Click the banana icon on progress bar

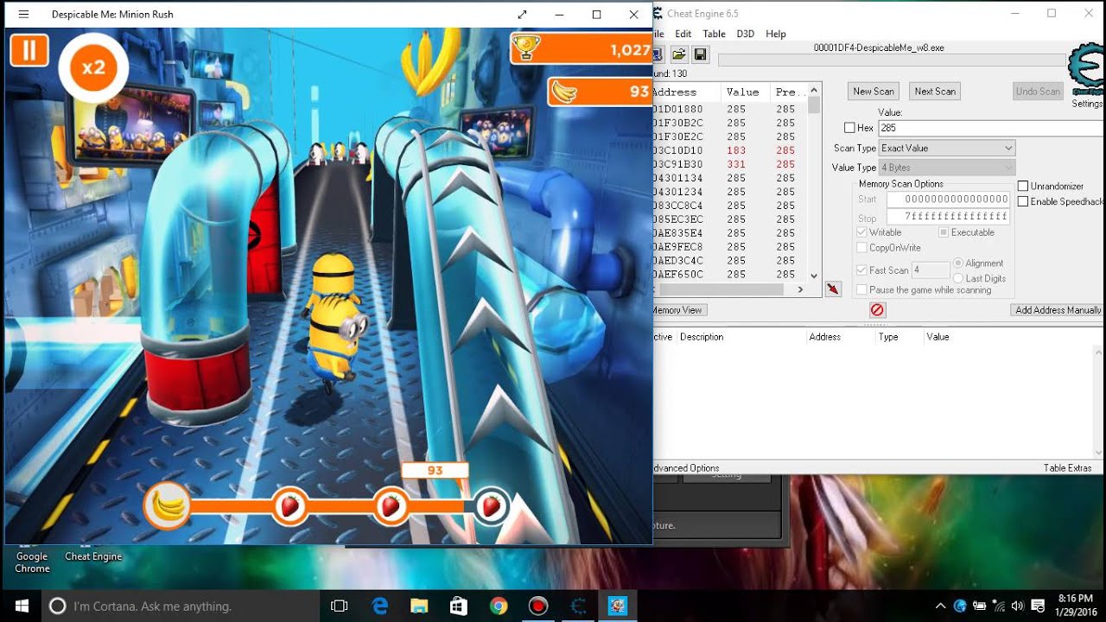click(168, 506)
